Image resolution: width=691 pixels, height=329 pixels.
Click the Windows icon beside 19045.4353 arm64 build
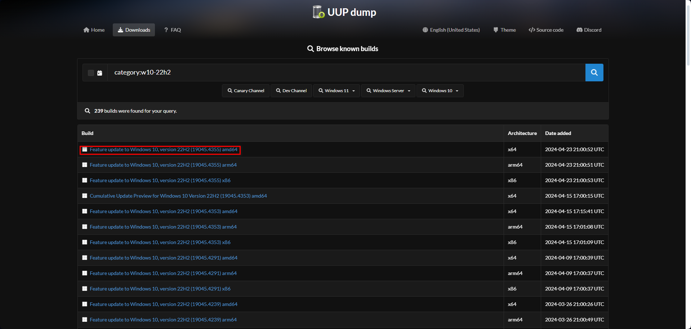click(85, 227)
